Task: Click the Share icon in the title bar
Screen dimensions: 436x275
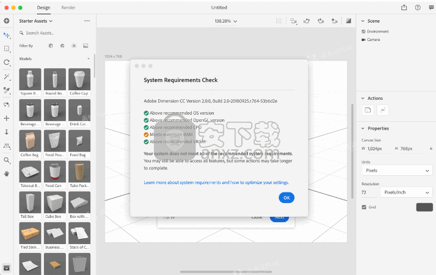Action: click(x=404, y=8)
